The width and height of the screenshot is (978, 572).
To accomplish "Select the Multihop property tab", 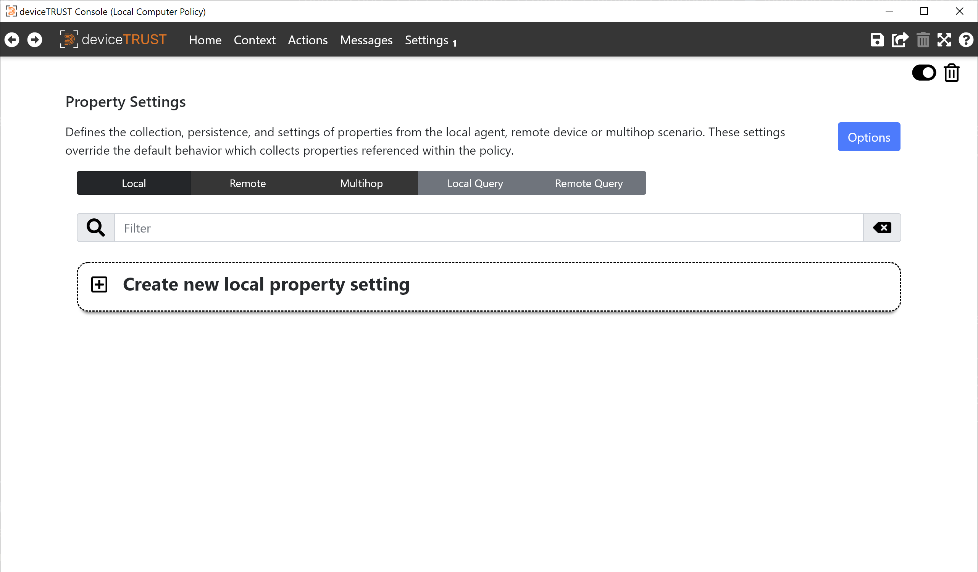I will (x=361, y=183).
